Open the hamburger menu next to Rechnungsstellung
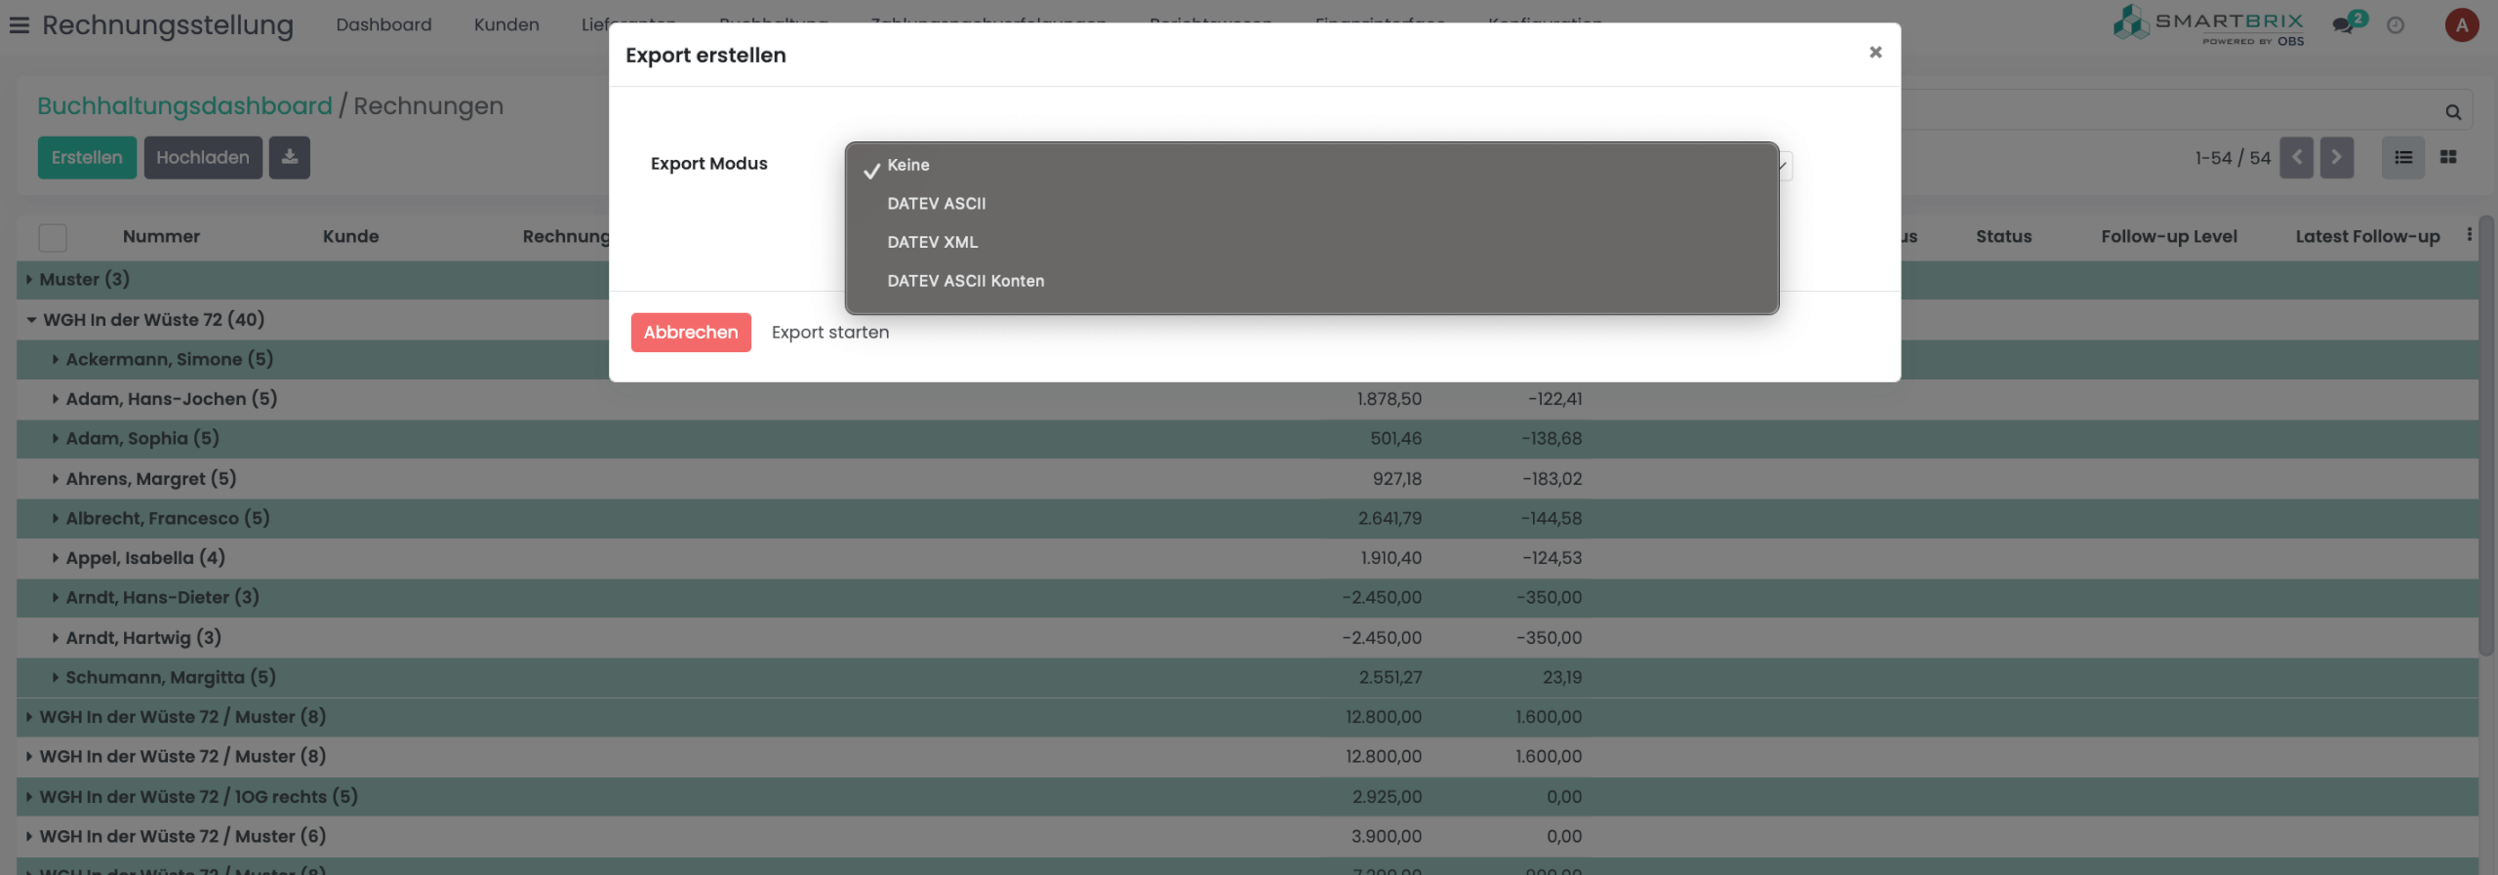 point(19,25)
